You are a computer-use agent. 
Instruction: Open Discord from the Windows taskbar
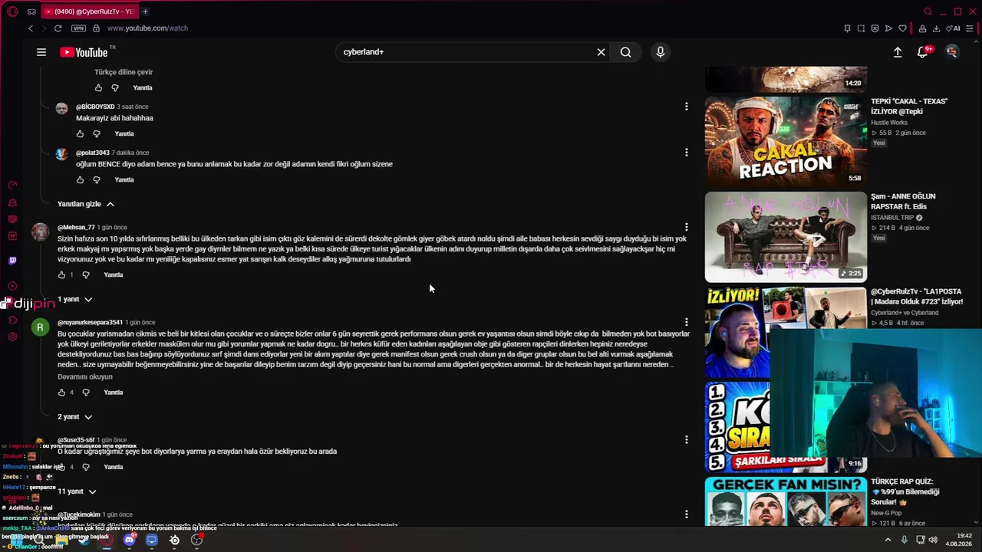click(129, 540)
